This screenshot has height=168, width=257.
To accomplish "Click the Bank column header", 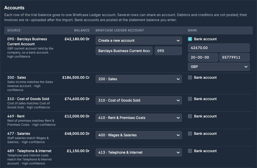I will (192, 30).
